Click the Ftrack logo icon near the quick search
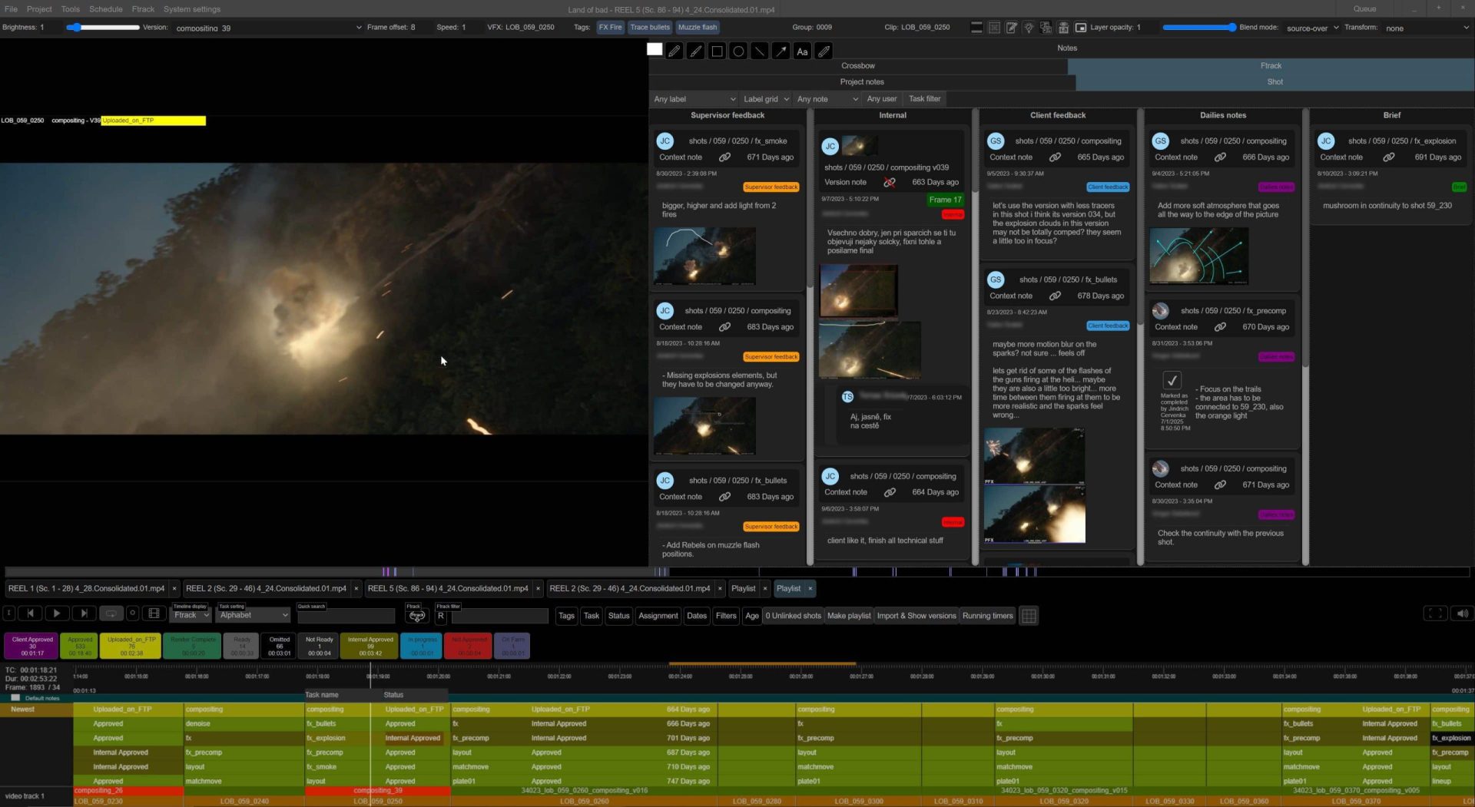This screenshot has width=1475, height=807. 417,616
